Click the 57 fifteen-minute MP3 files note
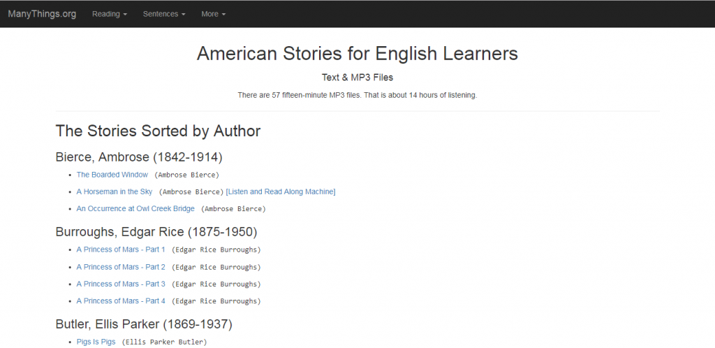Viewport: 715px width, 348px height. click(357, 95)
